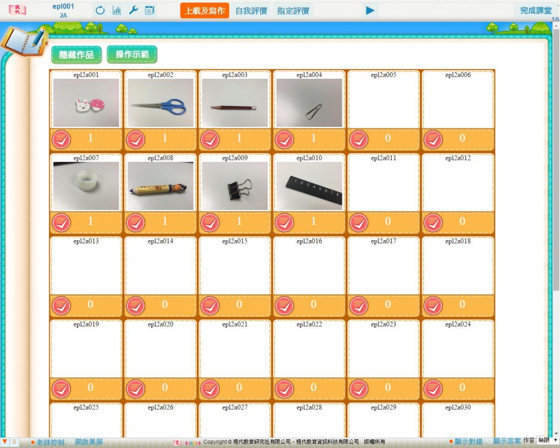The width and height of the screenshot is (560, 448).
Task: Click the red check icon under epl2a014
Action: (x=136, y=306)
